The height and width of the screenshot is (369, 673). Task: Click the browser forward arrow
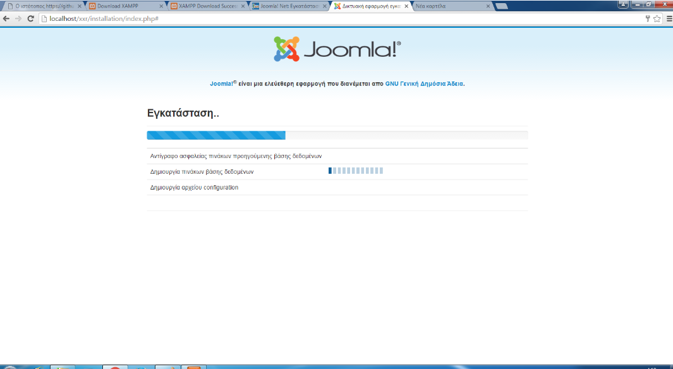pos(18,18)
